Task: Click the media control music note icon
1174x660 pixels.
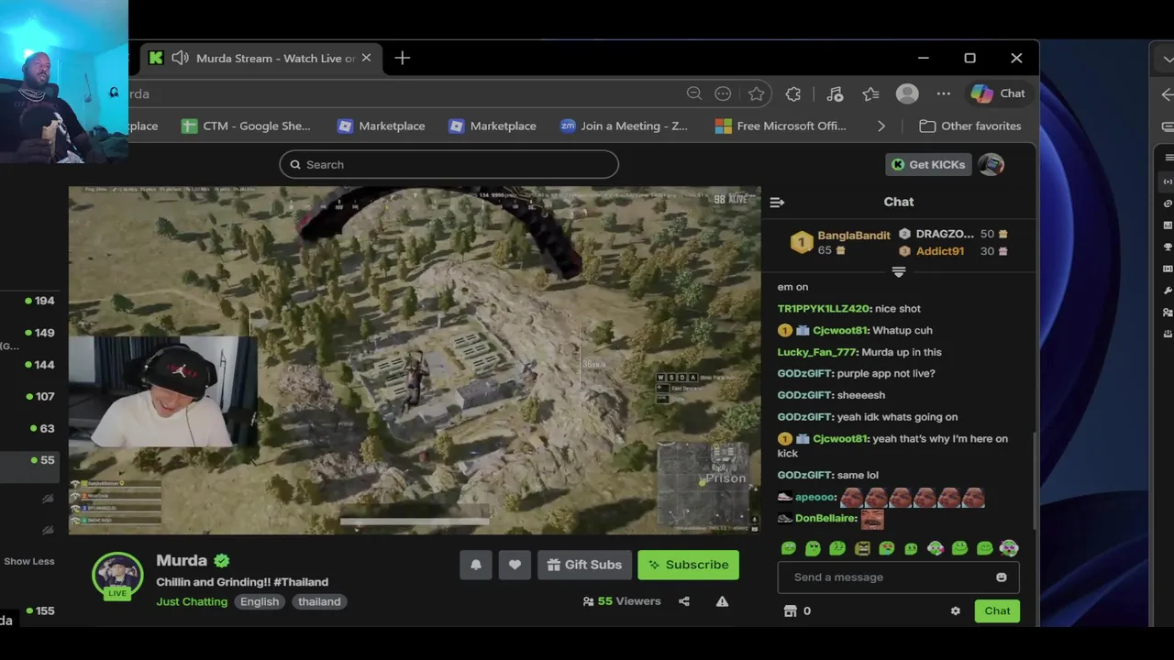Action: [835, 93]
